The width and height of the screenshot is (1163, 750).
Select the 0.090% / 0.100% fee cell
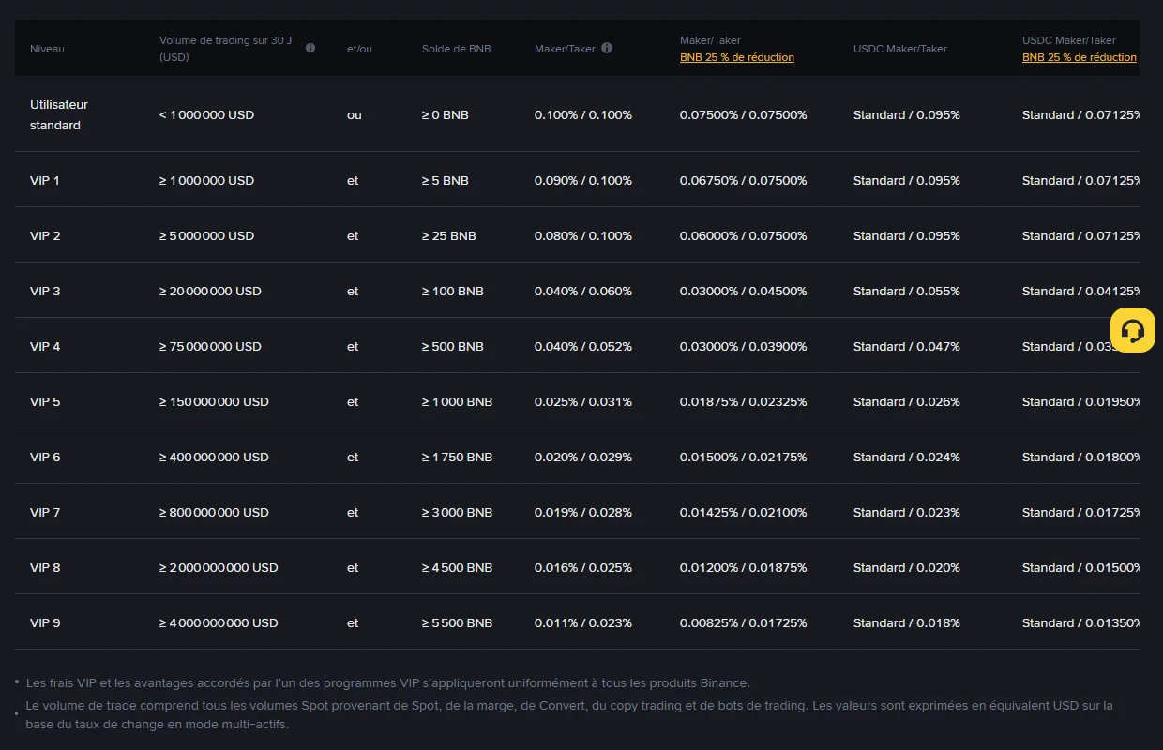[583, 180]
